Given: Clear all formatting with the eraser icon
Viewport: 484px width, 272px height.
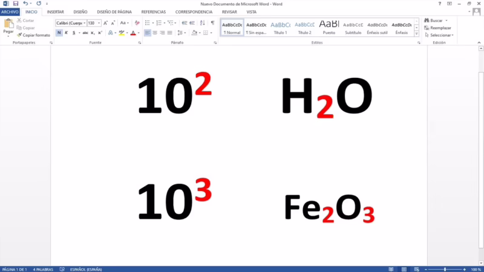Looking at the screenshot, I should tap(137, 23).
